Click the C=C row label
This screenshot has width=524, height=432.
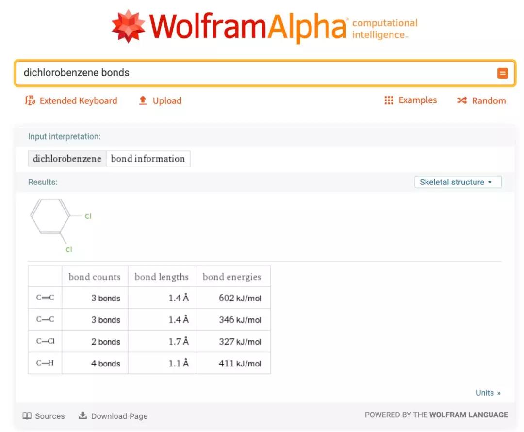[45, 297]
